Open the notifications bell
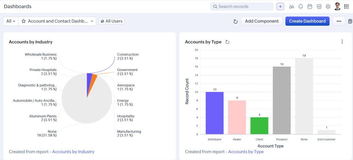Image resolution: width=353 pixels, height=160 pixels. click(x=301, y=7)
